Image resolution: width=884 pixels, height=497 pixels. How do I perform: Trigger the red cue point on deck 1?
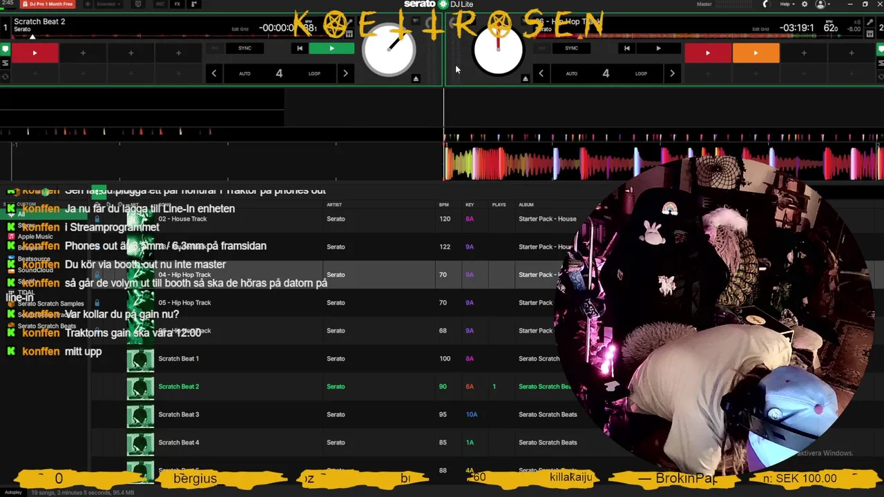tap(35, 52)
